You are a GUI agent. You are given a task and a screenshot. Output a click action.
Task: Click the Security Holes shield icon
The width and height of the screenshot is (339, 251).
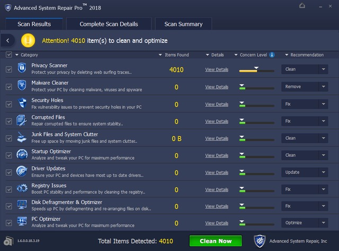(22, 102)
